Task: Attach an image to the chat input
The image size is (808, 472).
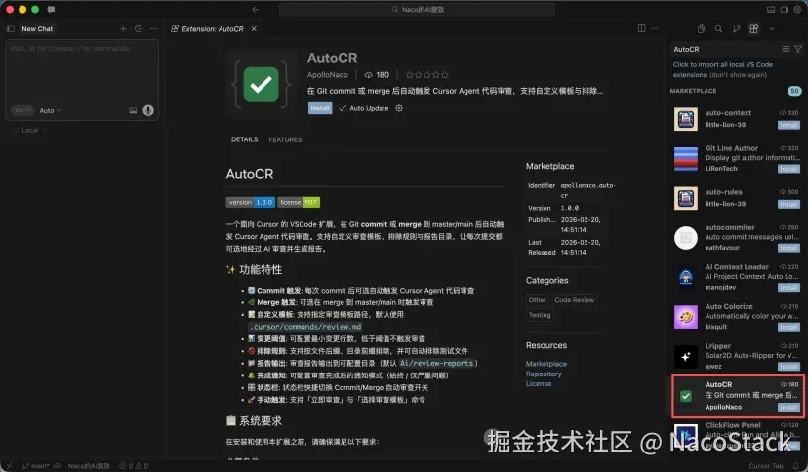Action: (133, 110)
